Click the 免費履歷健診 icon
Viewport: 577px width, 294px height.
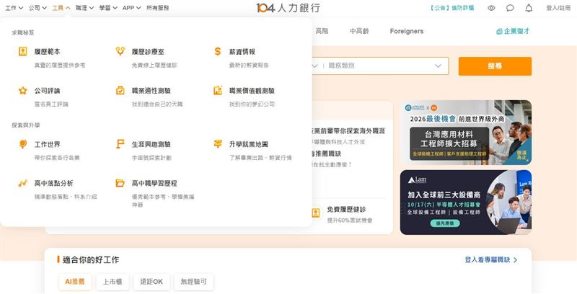[315, 213]
